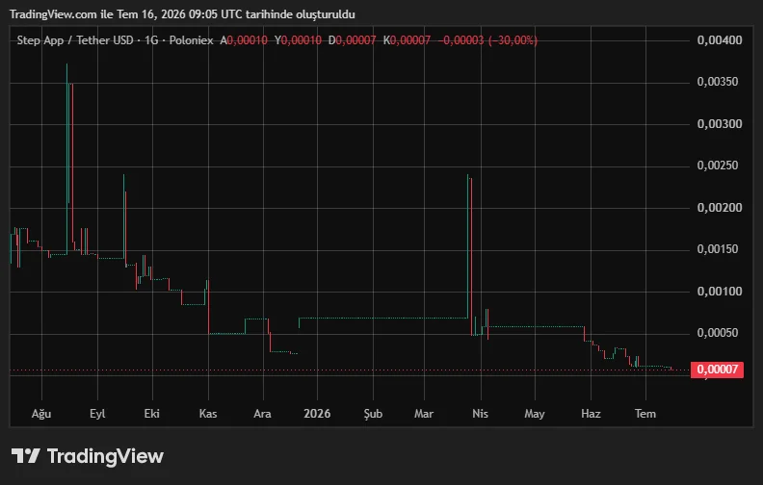
Task: Click the Mar month label on time axis
Action: click(423, 414)
